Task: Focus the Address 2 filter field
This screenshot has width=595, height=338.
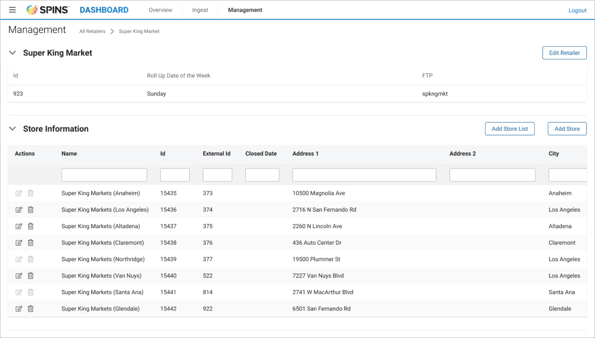Action: [493, 175]
